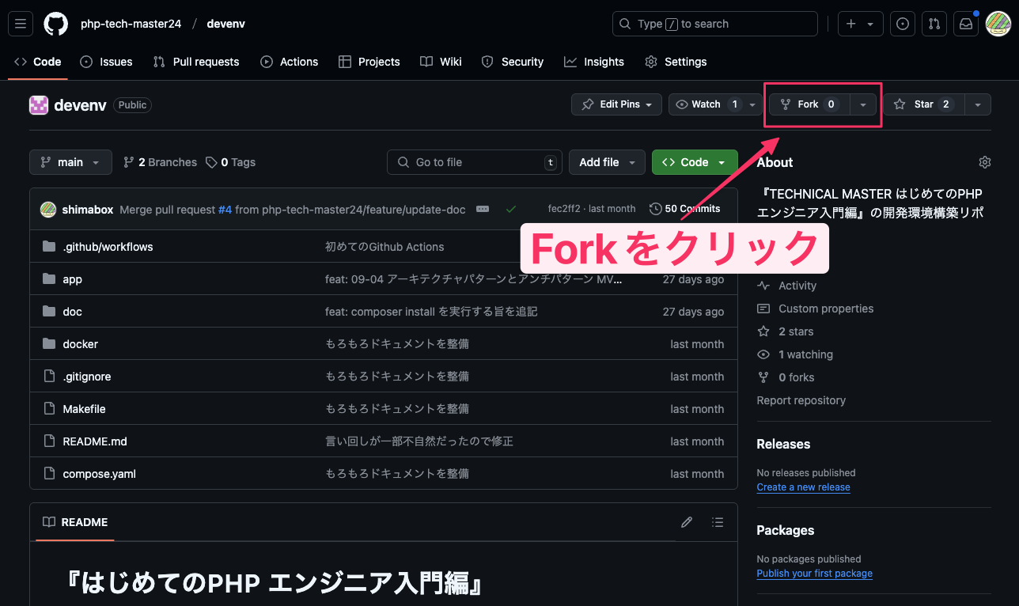Expand the Watch options dropdown arrow
Viewport: 1019px width, 606px height.
coord(752,104)
